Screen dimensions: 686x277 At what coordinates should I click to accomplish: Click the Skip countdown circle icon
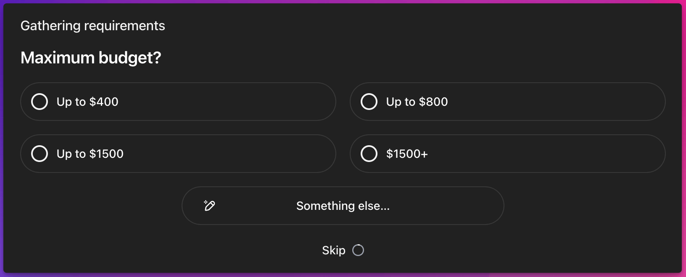[x=358, y=250]
